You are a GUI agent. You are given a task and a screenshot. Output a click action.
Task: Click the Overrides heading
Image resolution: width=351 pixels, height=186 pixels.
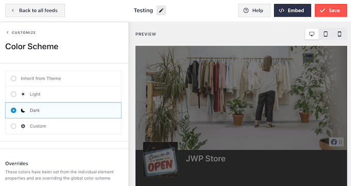[17, 163]
